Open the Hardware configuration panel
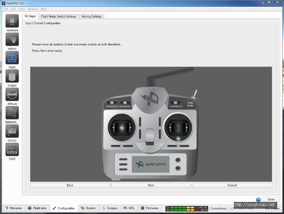The image size is (284, 214). [12, 21]
